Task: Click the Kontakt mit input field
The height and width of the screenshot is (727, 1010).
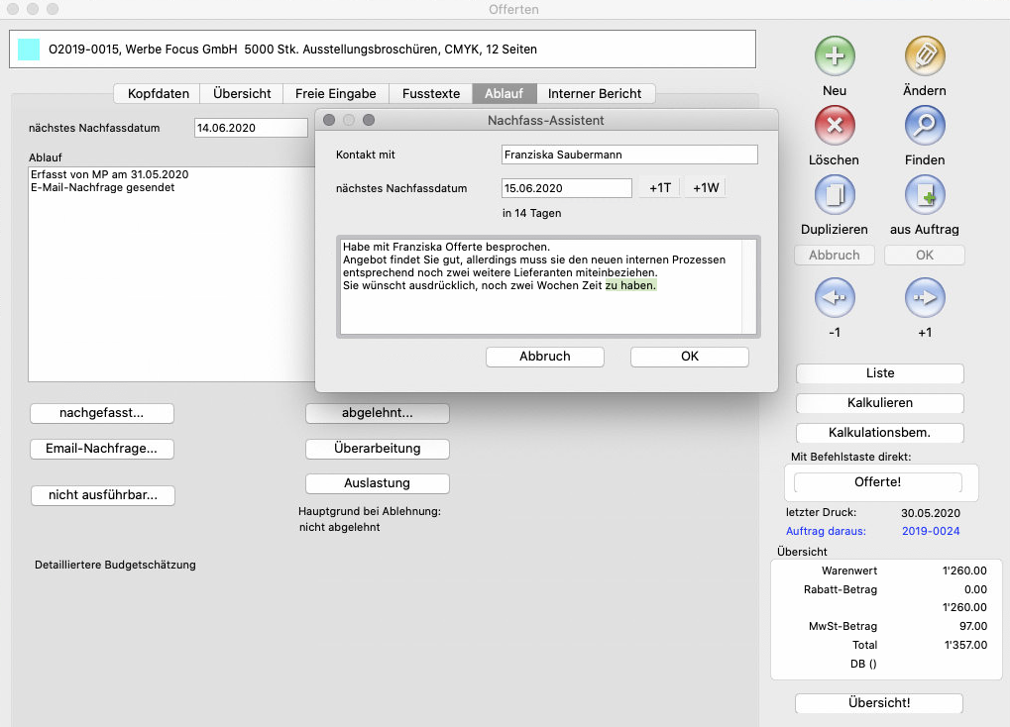Action: click(629, 155)
